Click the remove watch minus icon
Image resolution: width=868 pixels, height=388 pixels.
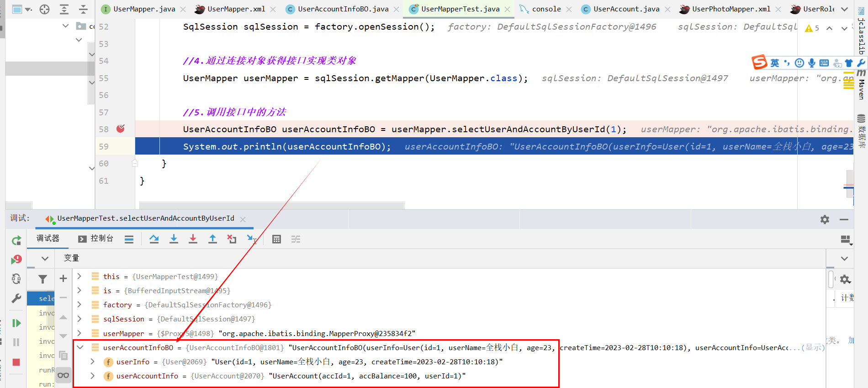(x=63, y=298)
